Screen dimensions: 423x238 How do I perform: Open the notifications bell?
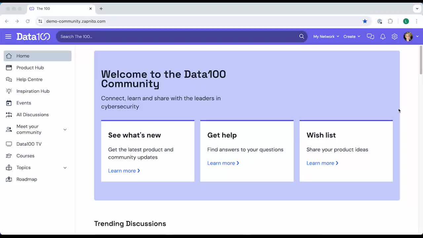tap(383, 36)
